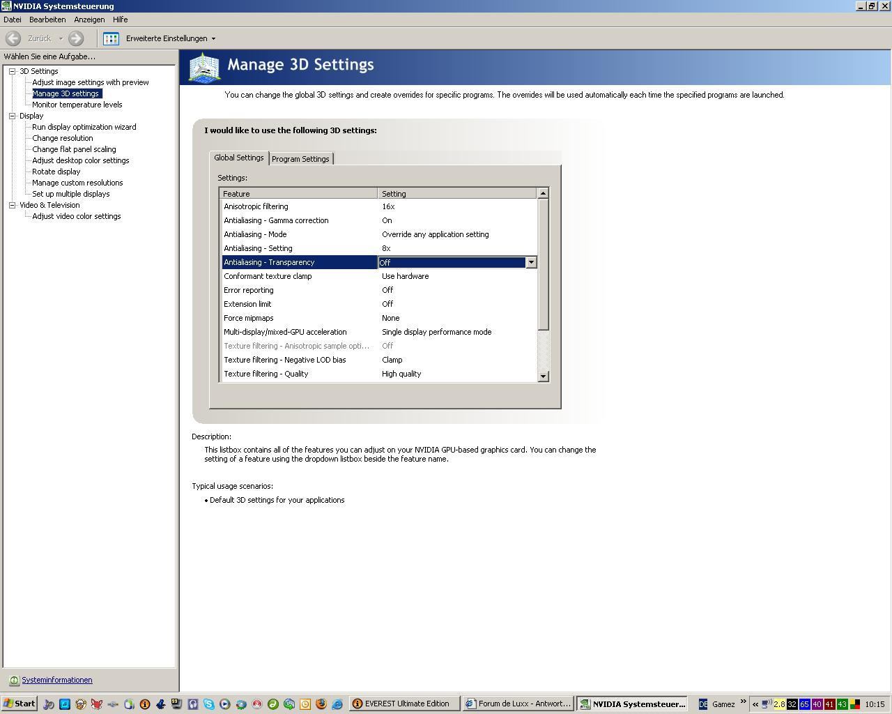Collapse the Video & Television tree node
This screenshot has height=714, width=892.
click(x=12, y=205)
